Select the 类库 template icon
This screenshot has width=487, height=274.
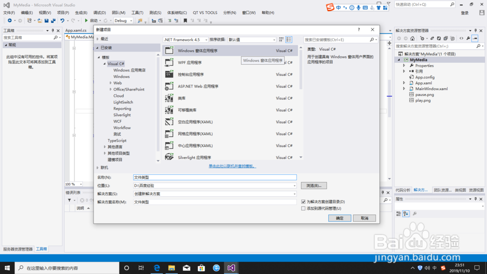pos(169,98)
